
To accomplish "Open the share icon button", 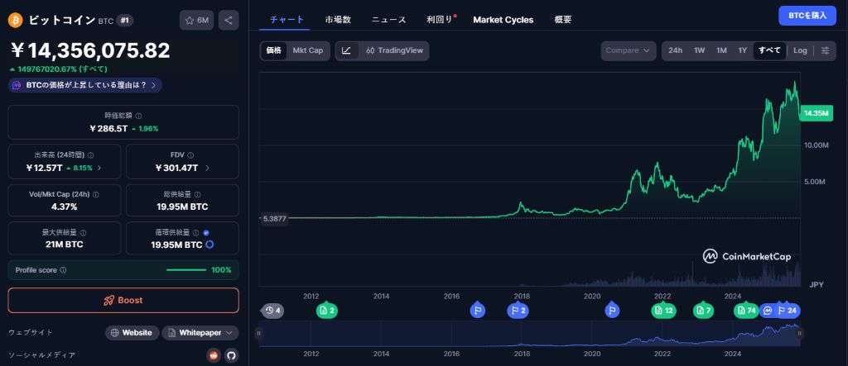I will coord(229,21).
